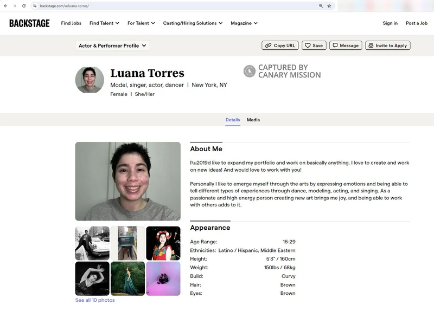Viewport: 434px width, 311px height.
Task: Click the name Luana Torres
Action: (147, 73)
